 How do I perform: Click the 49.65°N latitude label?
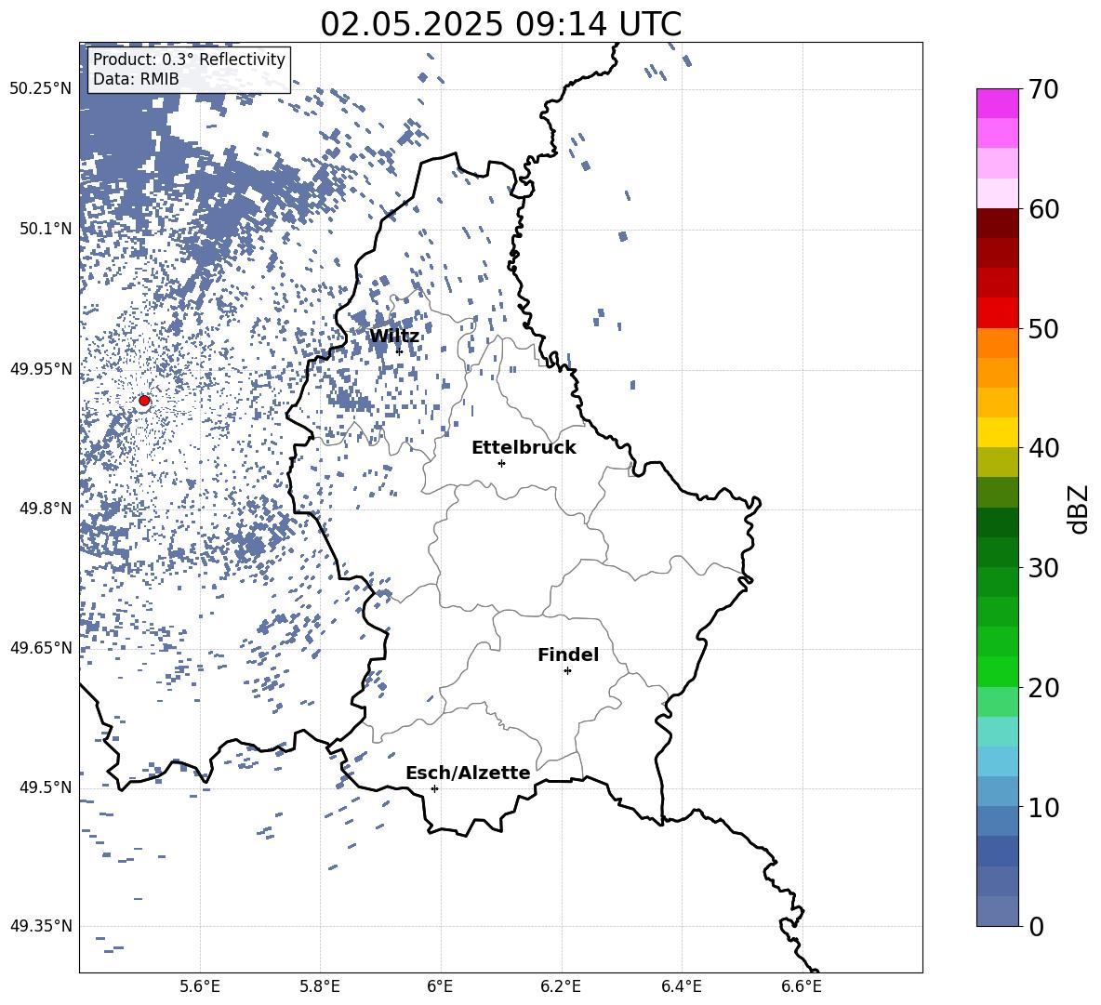coord(41,648)
